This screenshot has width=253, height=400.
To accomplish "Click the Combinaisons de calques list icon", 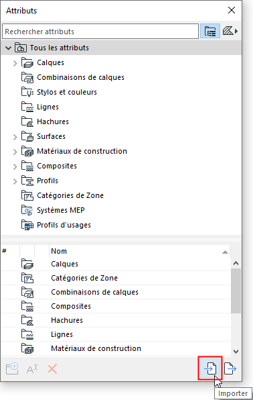I will coord(27,293).
